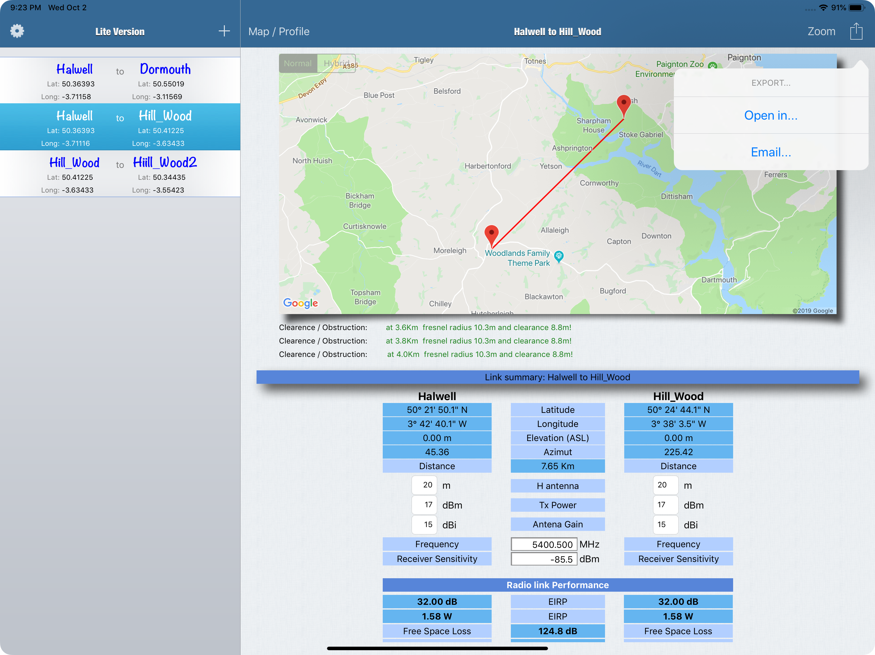Click Link summary: Halwell to Hill_Wood bar

pyautogui.click(x=557, y=377)
